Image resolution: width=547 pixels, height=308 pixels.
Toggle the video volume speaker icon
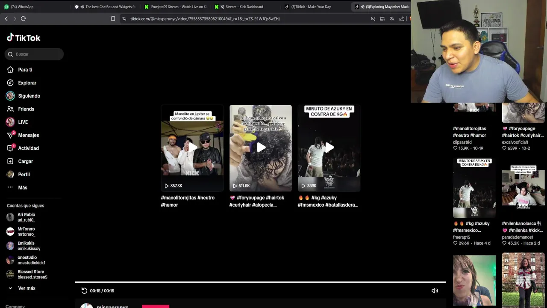(435, 290)
